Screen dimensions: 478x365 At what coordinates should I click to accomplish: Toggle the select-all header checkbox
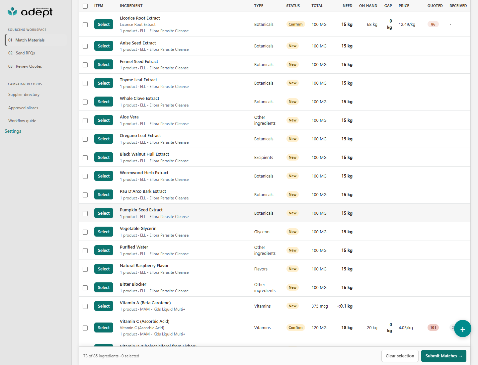coord(85,6)
